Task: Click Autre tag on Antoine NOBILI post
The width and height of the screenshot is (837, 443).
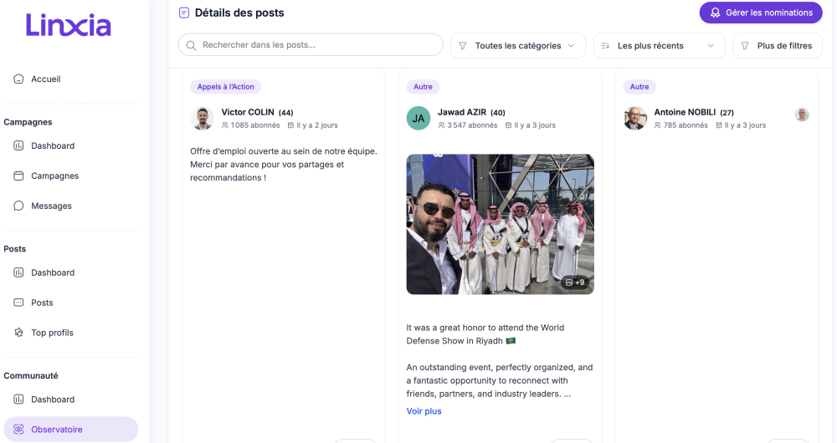Action: click(x=639, y=87)
